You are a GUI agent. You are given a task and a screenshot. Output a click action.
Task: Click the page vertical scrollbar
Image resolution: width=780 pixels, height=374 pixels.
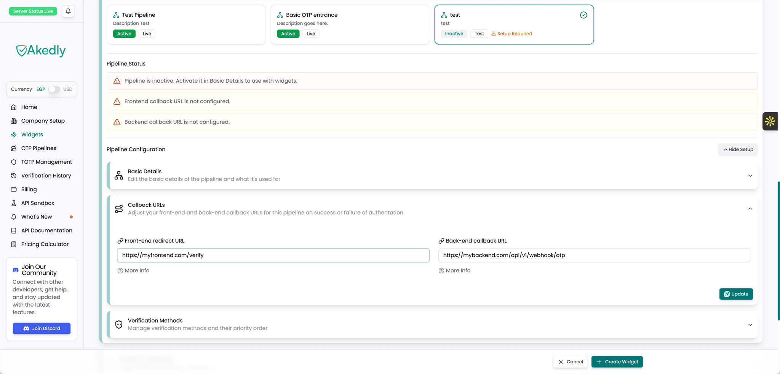(778, 251)
